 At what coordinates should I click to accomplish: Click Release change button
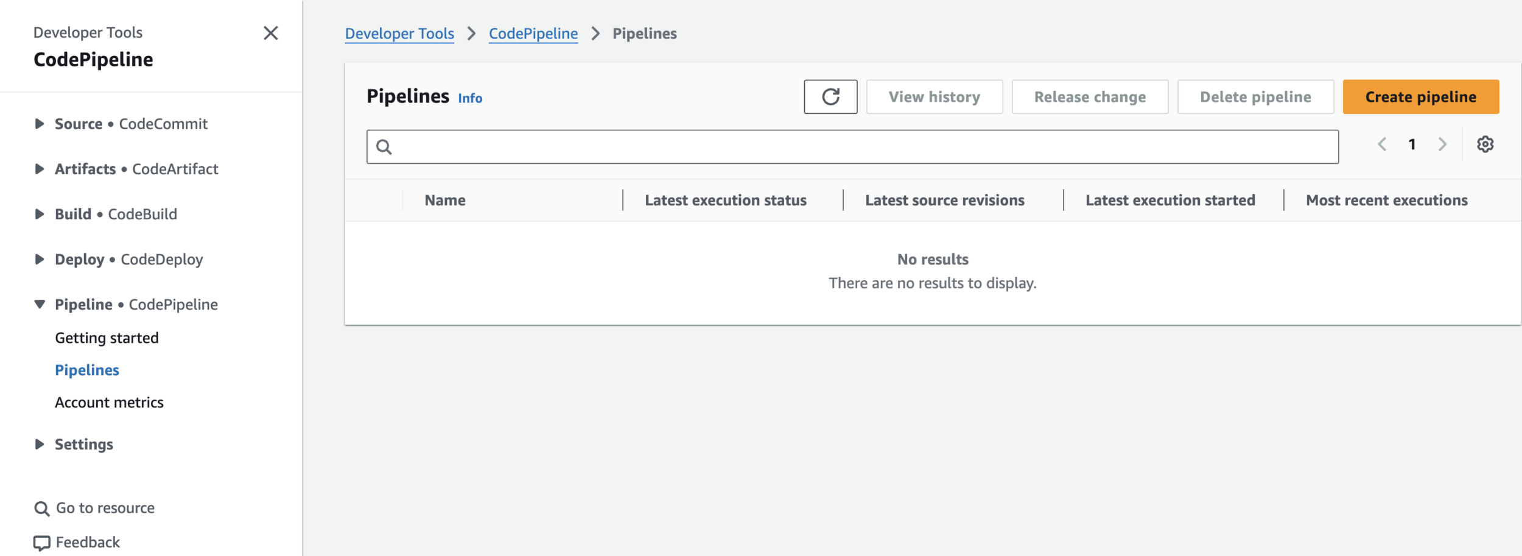pyautogui.click(x=1090, y=97)
